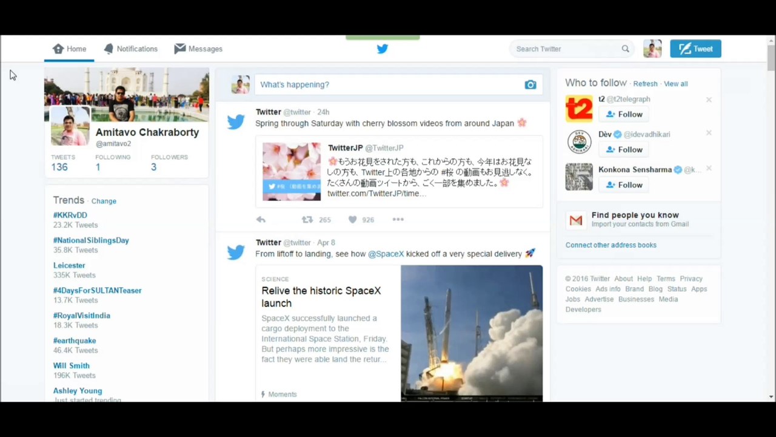This screenshot has width=776, height=437.
Task: Click the Moments lightning icon
Action: pos(263,395)
